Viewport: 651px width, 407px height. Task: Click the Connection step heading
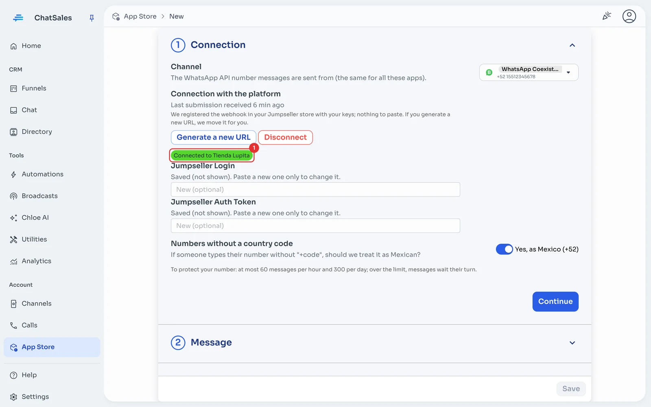(218, 45)
